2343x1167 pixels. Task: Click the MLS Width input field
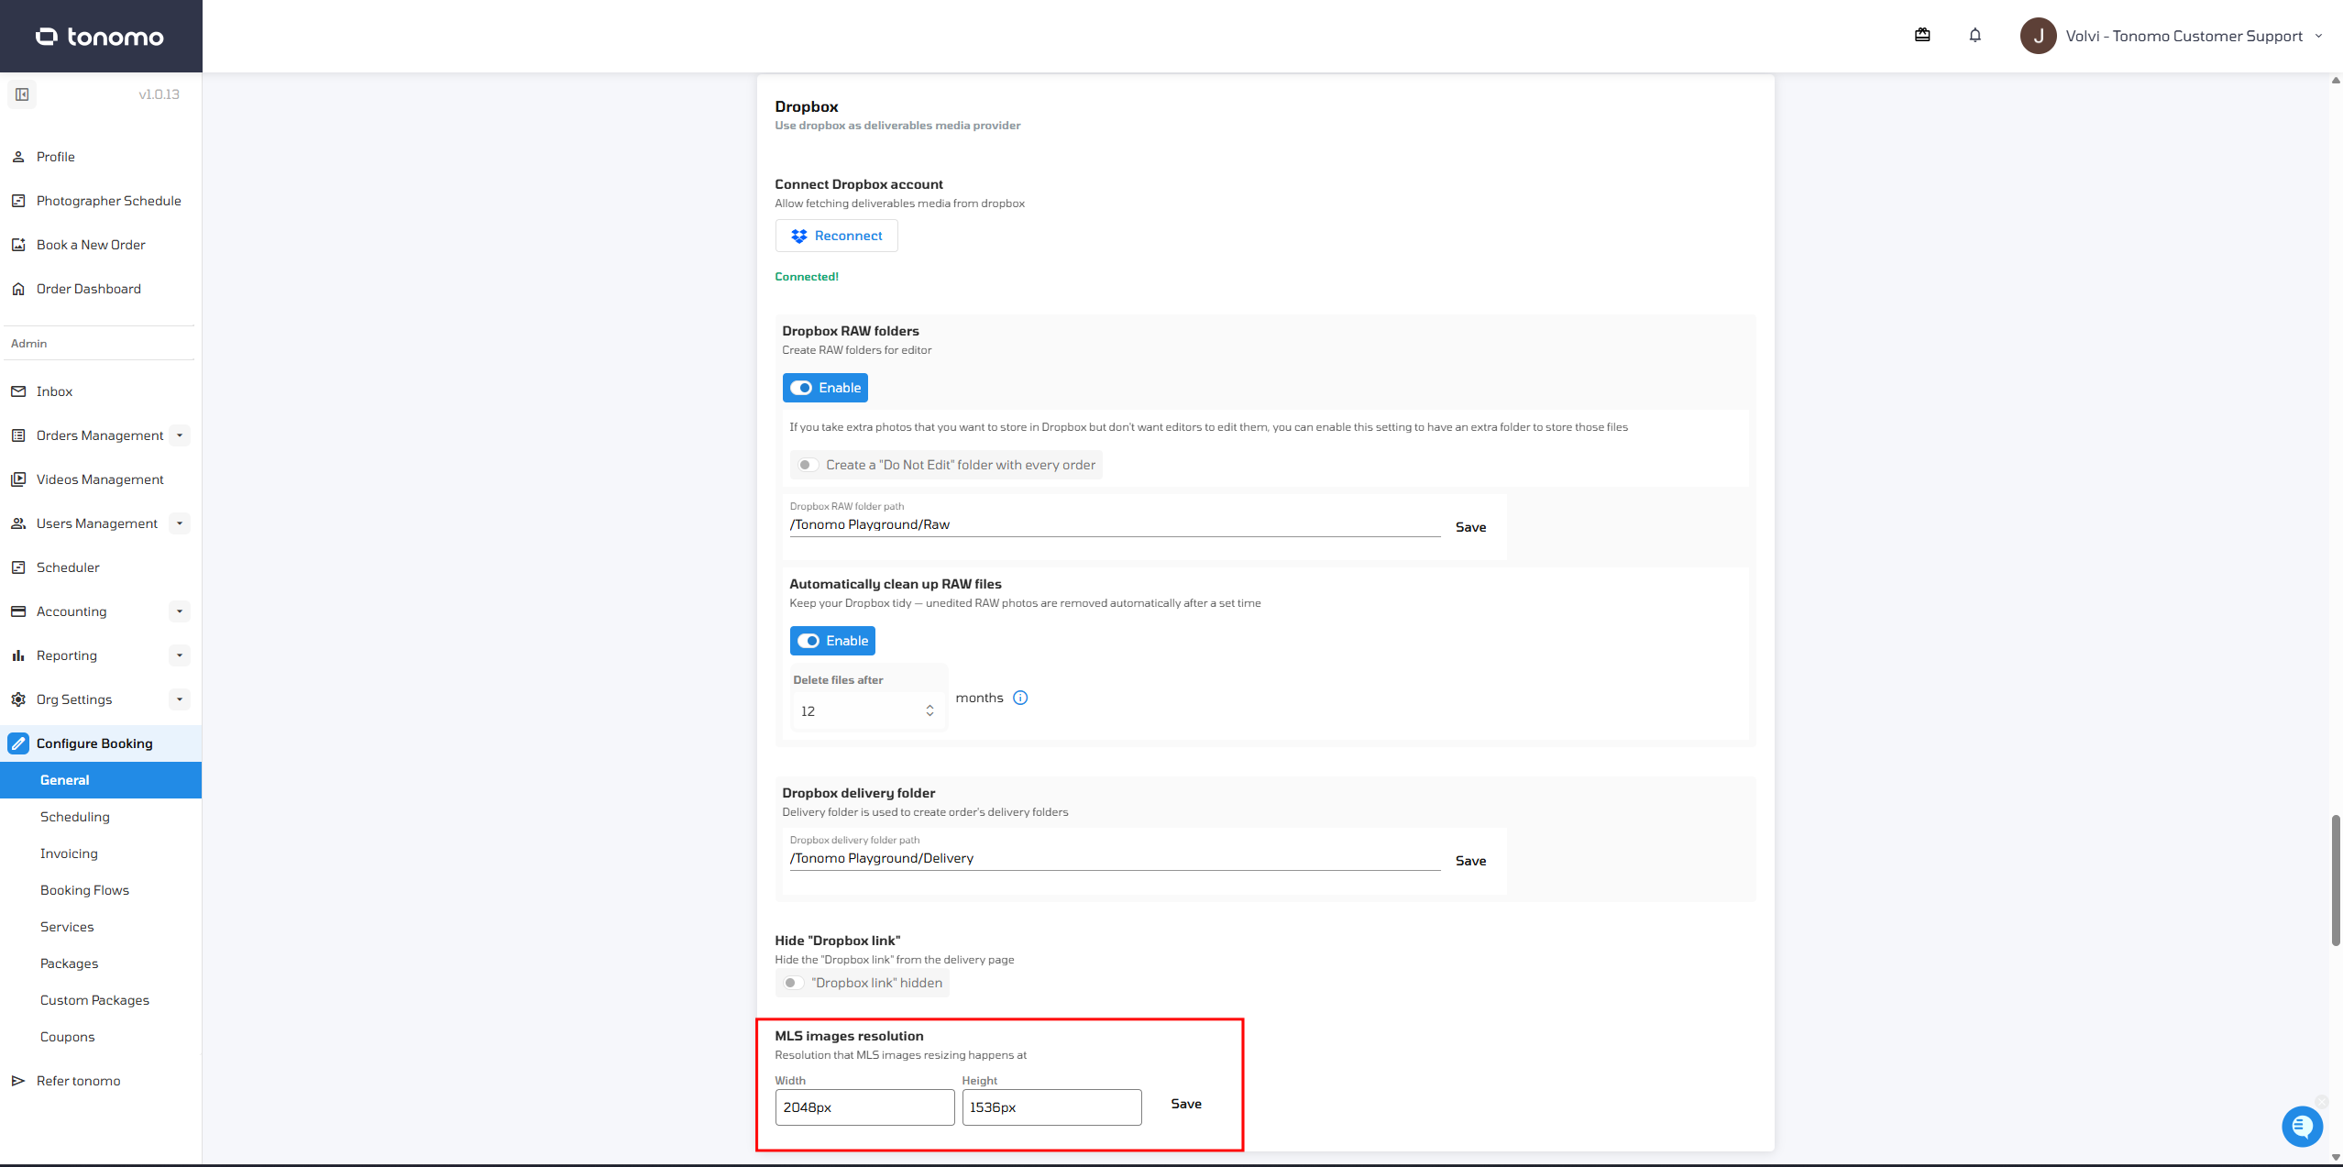click(864, 1107)
